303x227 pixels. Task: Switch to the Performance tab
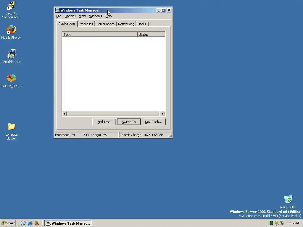[x=106, y=24]
